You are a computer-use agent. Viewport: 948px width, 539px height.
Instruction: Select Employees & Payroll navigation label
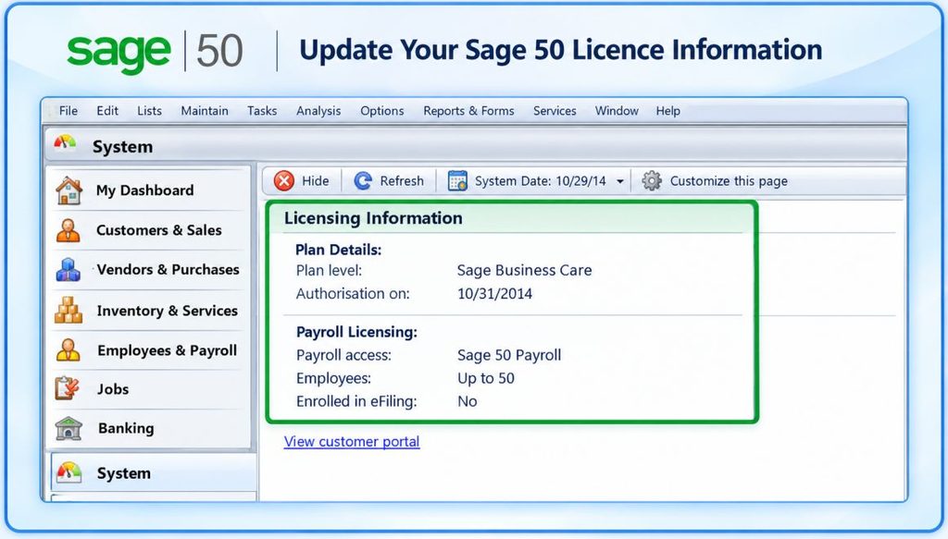167,350
